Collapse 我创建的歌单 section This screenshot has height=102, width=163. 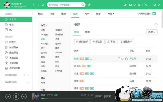point(28,75)
